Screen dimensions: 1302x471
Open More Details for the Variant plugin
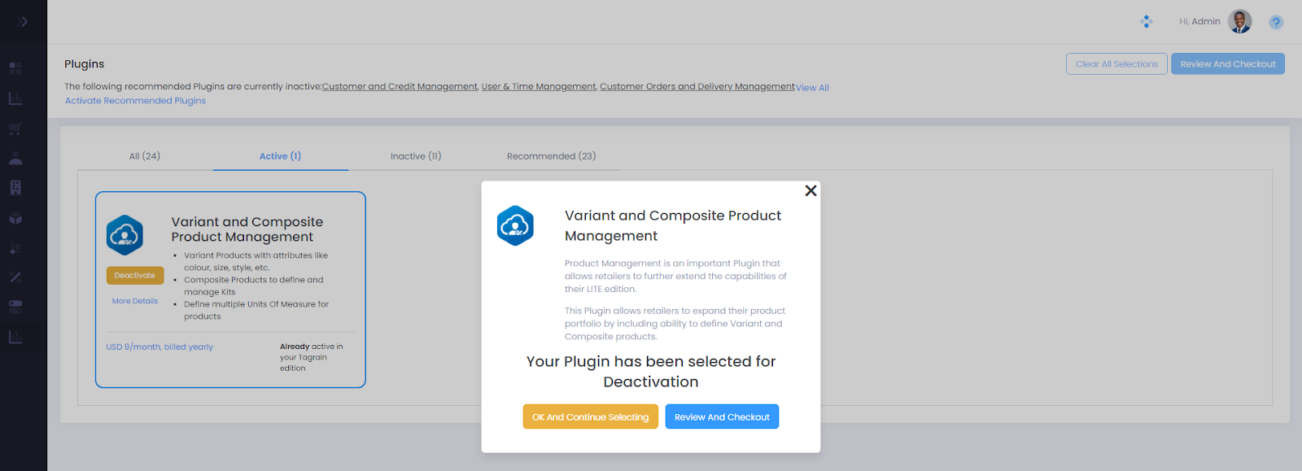[x=134, y=300]
